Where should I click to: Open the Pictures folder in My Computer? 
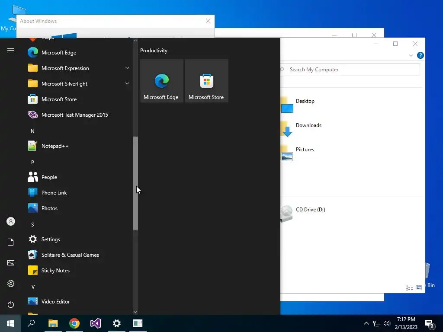coord(298,153)
